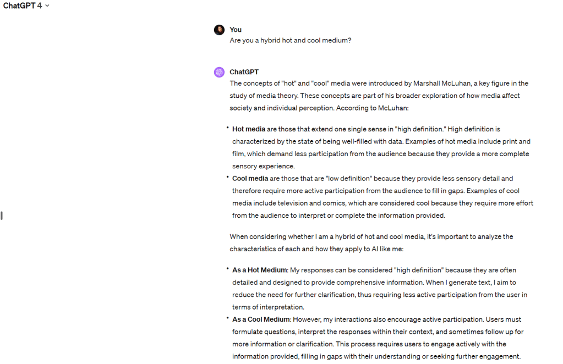The width and height of the screenshot is (563, 364).
Task: Click the bullet dot before "As a Hot Medium"
Action: pos(227,268)
